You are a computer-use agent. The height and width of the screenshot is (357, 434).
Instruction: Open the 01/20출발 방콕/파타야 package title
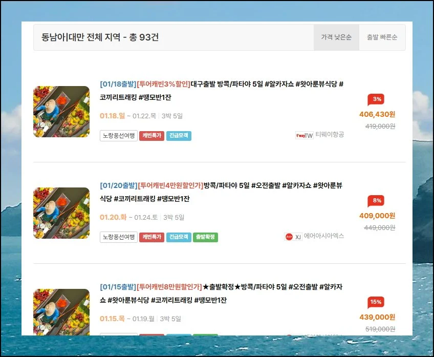click(x=221, y=191)
